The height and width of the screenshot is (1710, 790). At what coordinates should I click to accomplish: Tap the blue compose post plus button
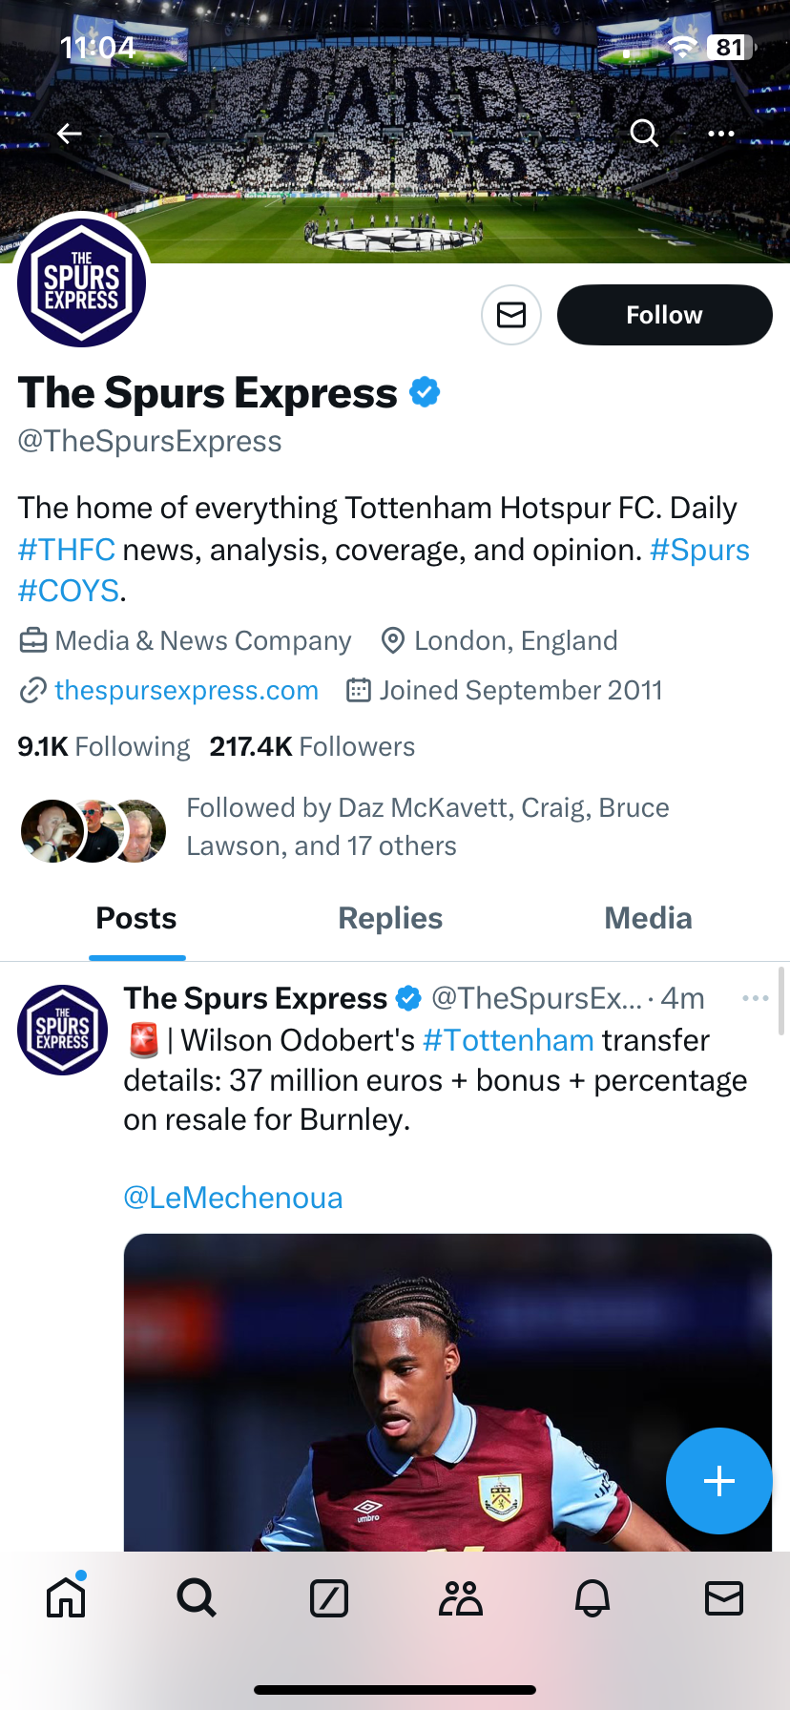click(x=718, y=1480)
